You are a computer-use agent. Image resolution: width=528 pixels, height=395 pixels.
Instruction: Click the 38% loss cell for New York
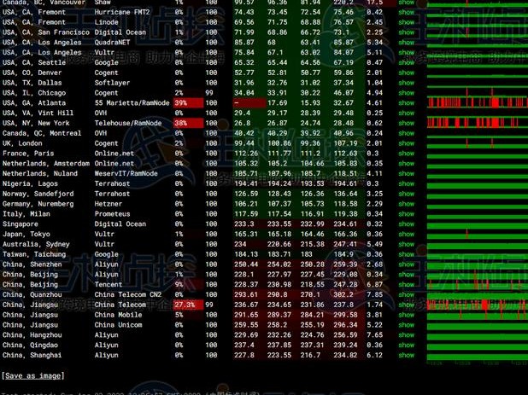(x=188, y=123)
